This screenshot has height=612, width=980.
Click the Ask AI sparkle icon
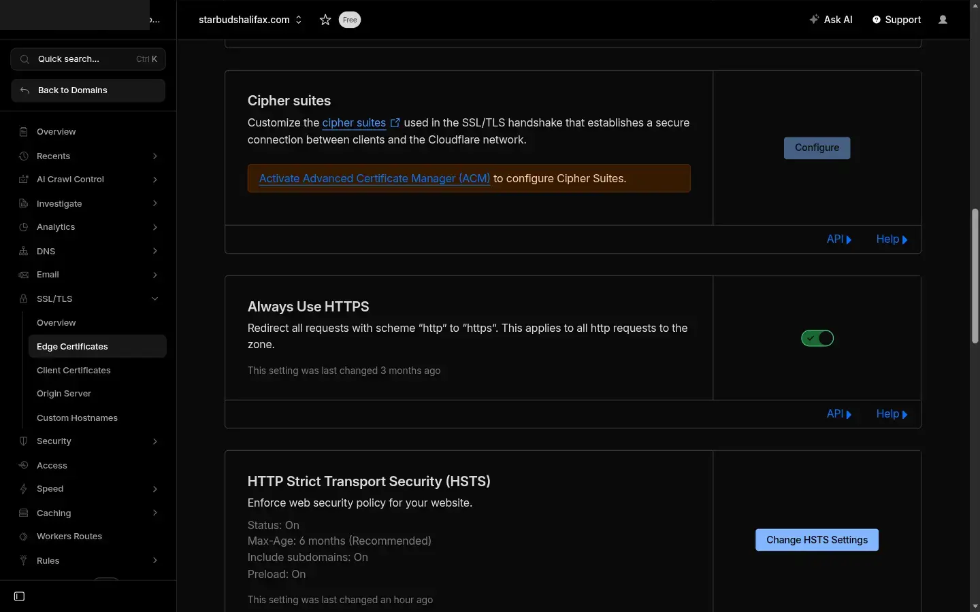(813, 20)
